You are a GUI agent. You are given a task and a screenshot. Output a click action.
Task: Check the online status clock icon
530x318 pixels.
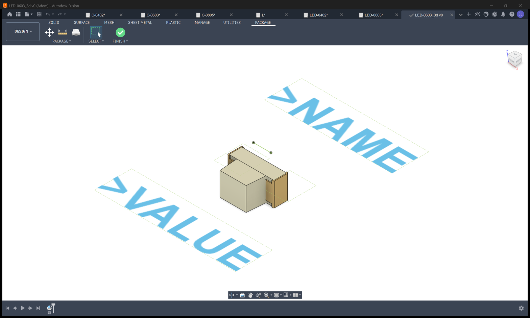tap(495, 14)
